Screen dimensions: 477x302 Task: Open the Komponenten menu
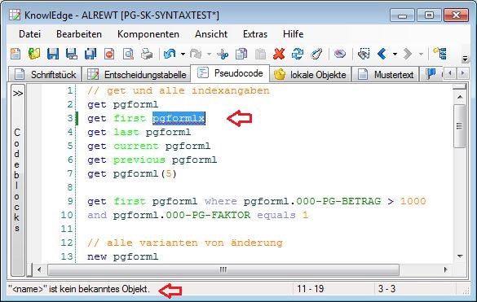coord(148,34)
